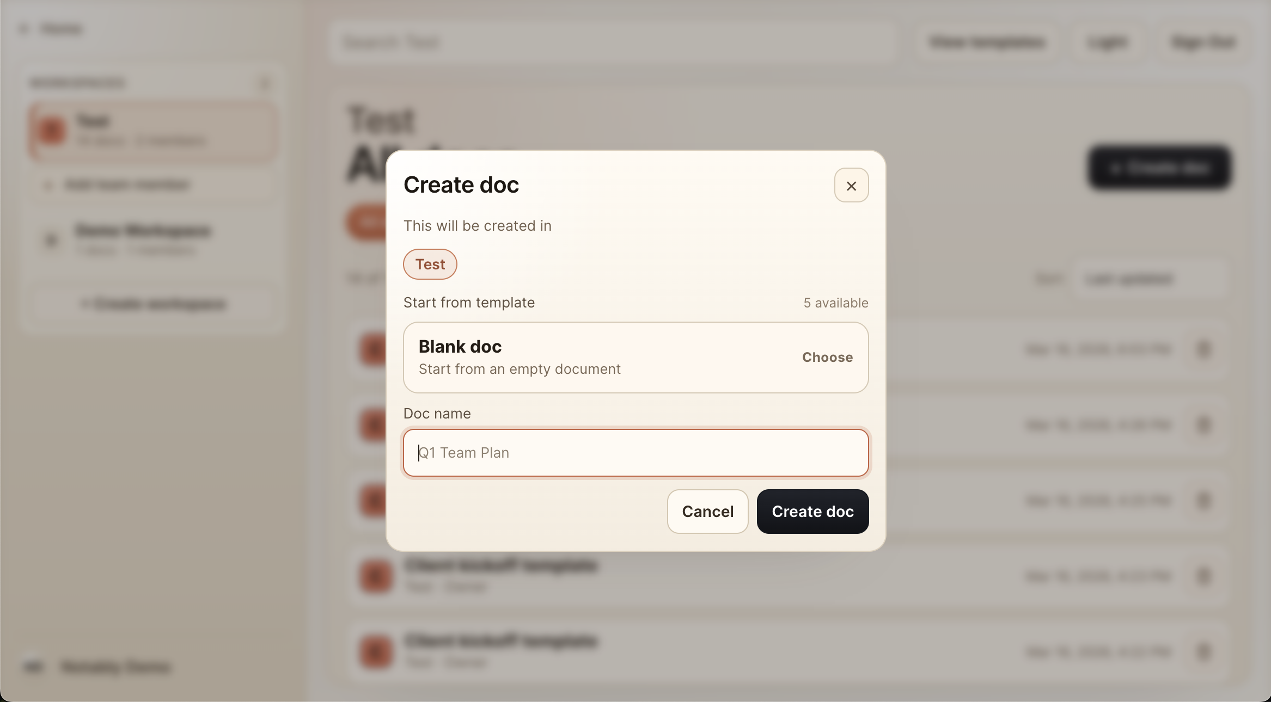The width and height of the screenshot is (1271, 702).
Task: Click the plus icon beside Add team member
Action: click(x=48, y=184)
